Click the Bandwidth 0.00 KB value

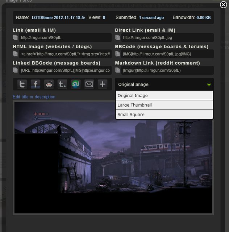tap(204, 18)
